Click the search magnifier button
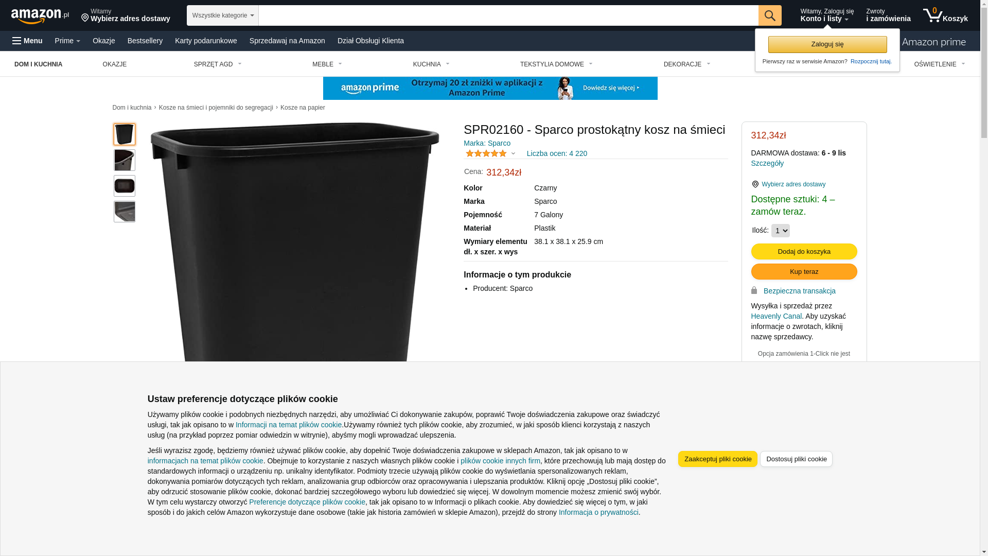 770,15
